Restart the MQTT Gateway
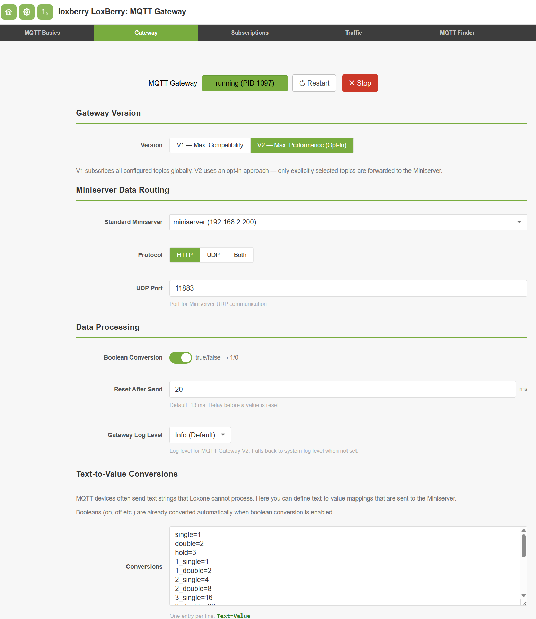 tap(314, 83)
